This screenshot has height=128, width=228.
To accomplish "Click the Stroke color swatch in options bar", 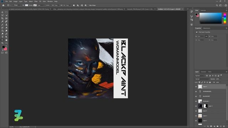I will 35,5.
